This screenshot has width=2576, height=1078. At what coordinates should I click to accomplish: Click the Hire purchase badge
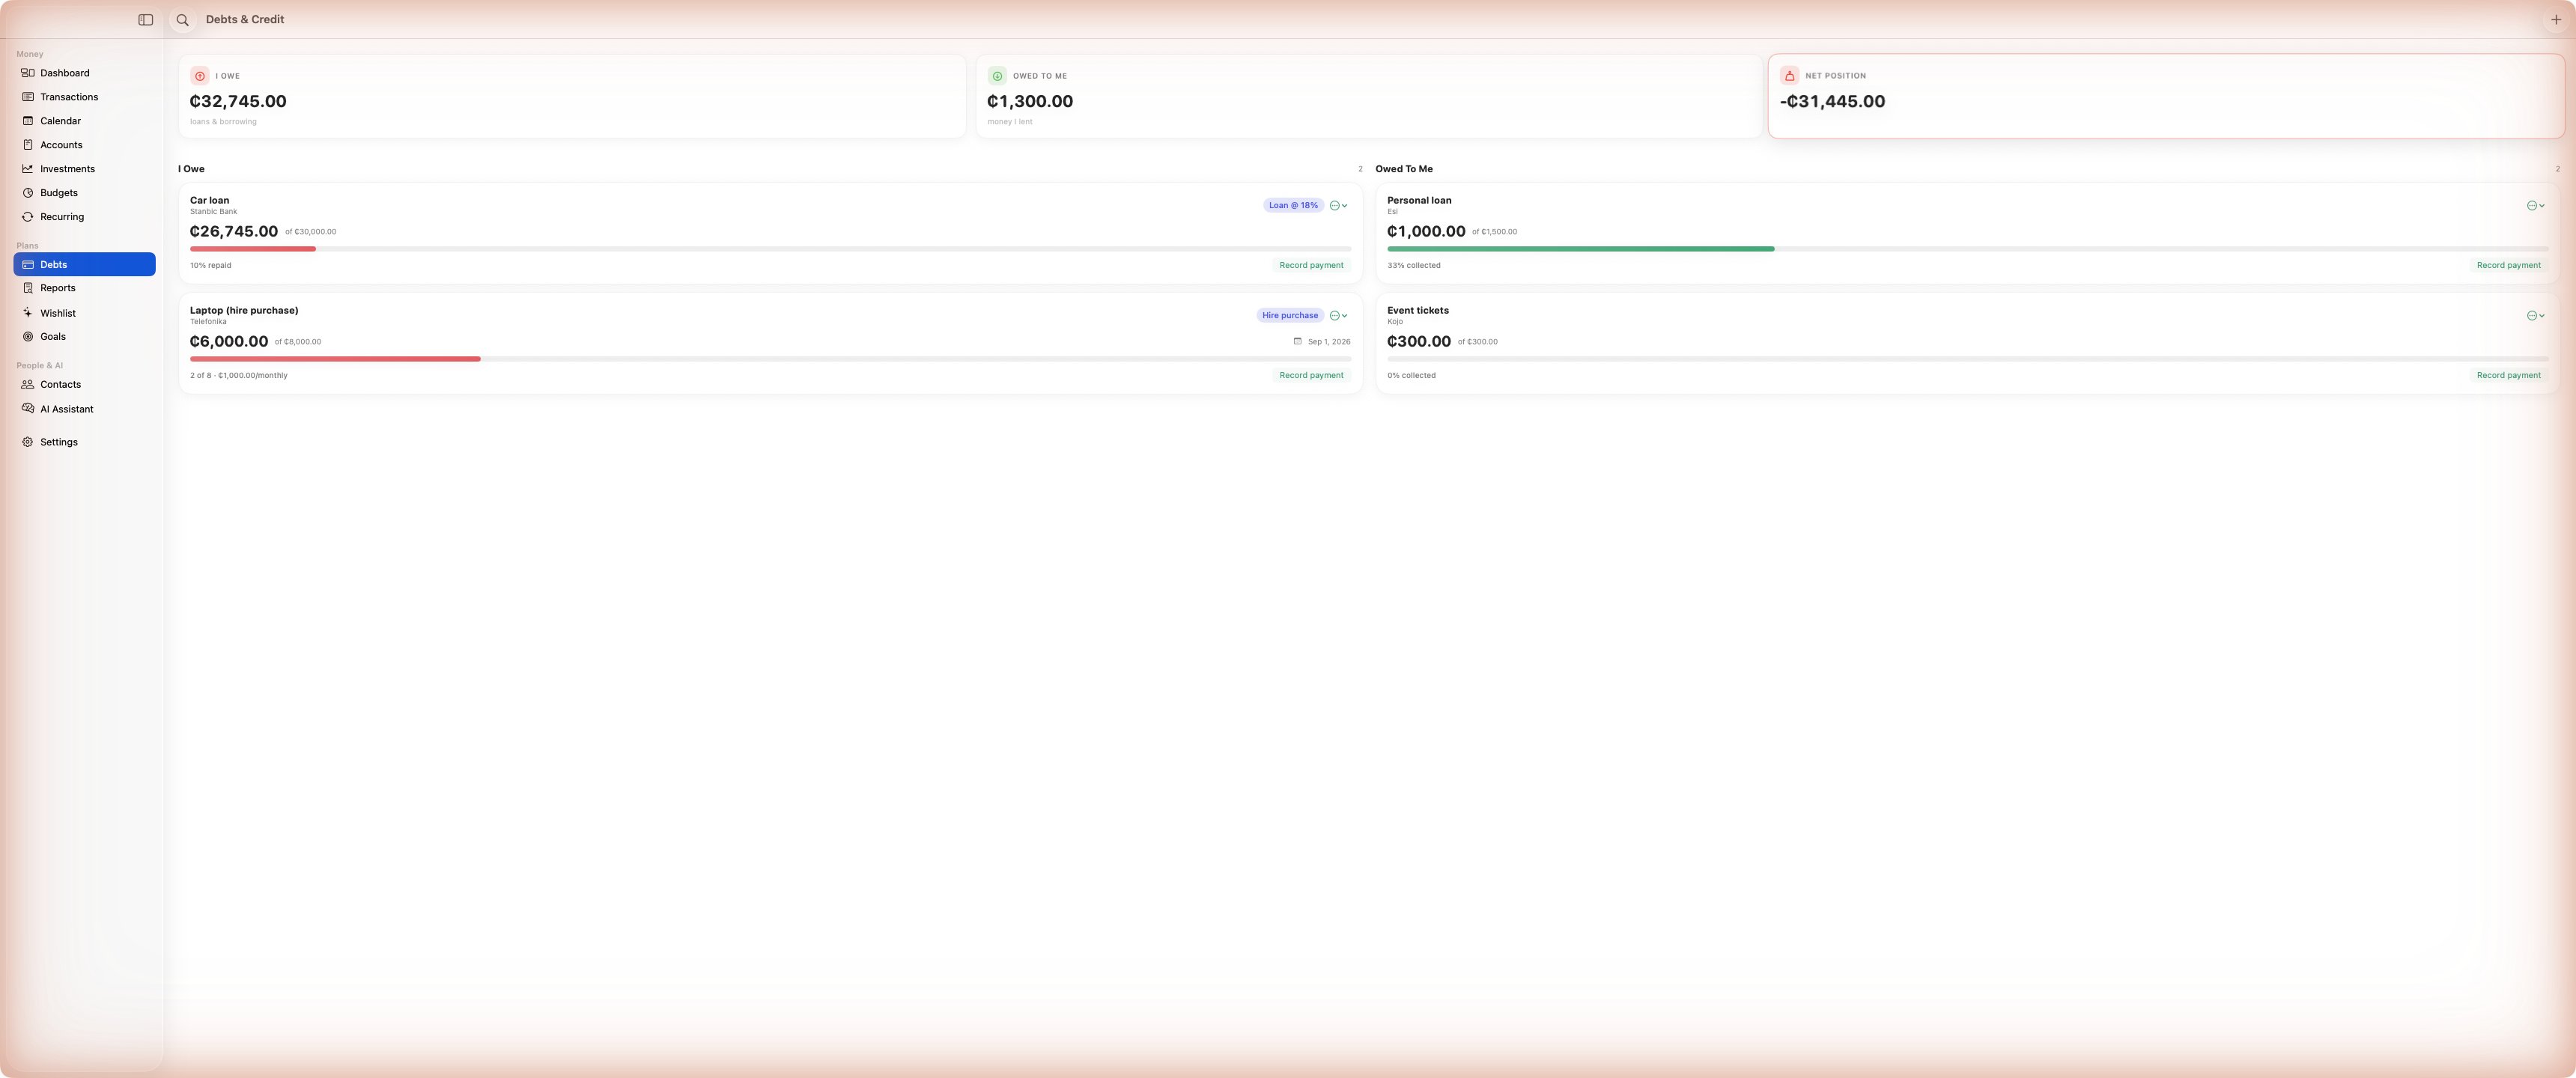pyautogui.click(x=1290, y=316)
